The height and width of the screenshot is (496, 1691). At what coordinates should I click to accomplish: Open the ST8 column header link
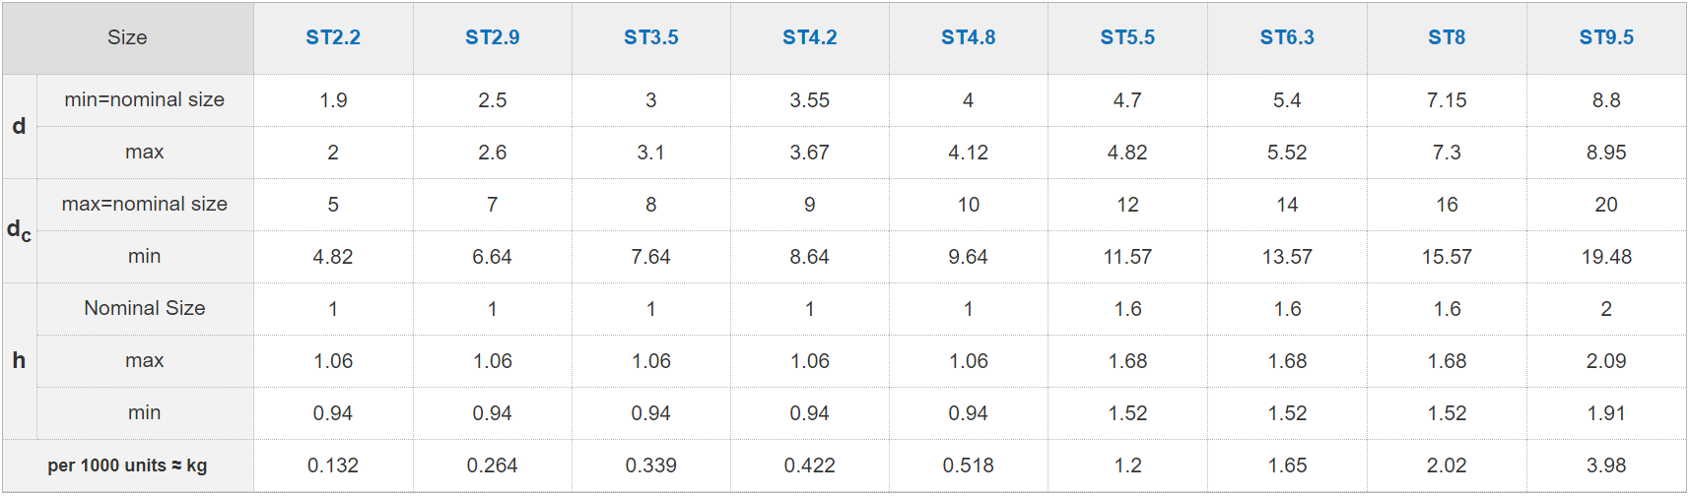click(1447, 37)
